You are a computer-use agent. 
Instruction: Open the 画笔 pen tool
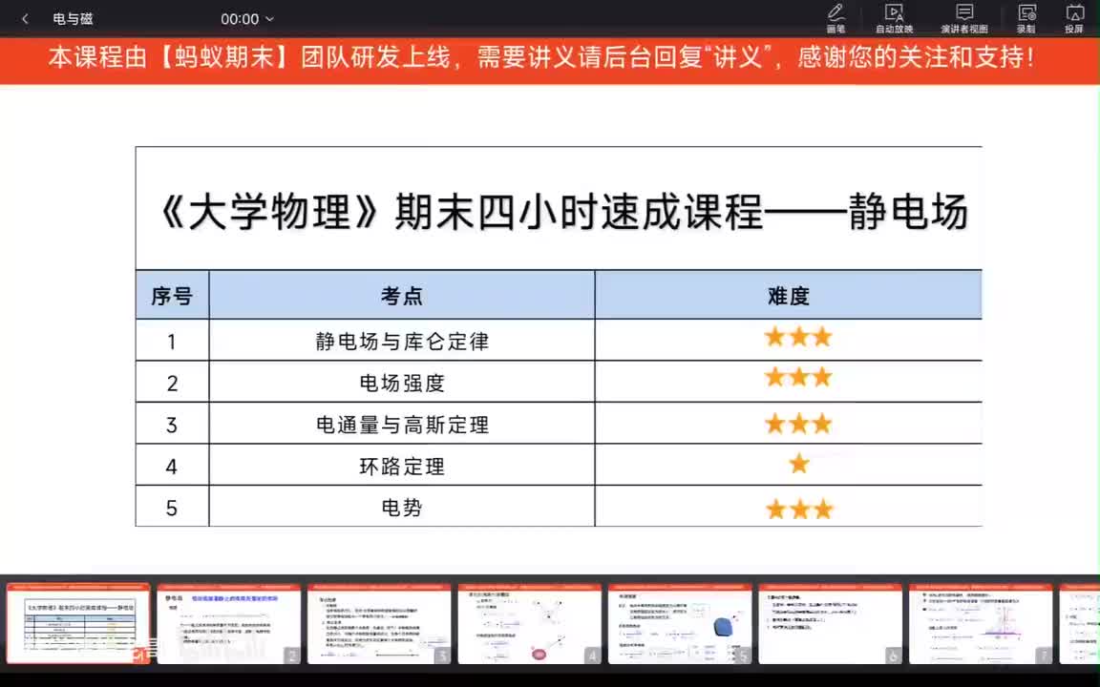point(836,18)
